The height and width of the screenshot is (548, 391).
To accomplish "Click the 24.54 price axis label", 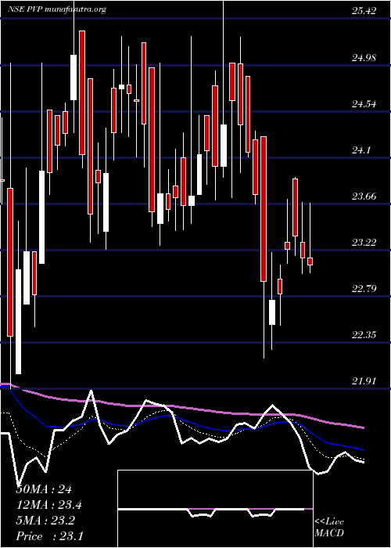I will [x=364, y=103].
